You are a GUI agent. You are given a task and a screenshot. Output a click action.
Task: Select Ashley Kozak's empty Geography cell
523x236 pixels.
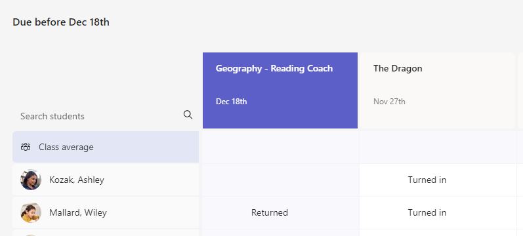tap(280, 180)
